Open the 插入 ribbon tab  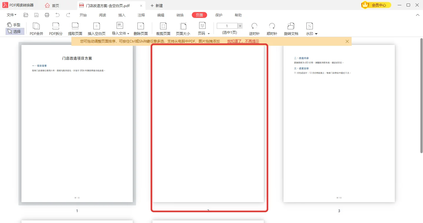122,15
